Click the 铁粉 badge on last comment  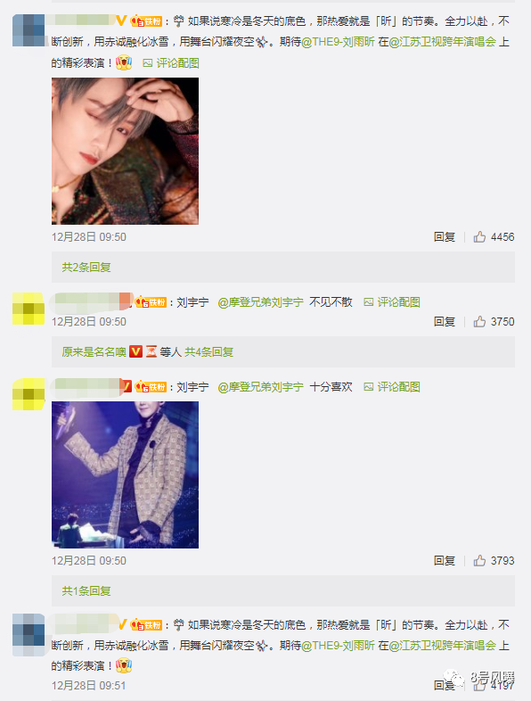(x=146, y=624)
